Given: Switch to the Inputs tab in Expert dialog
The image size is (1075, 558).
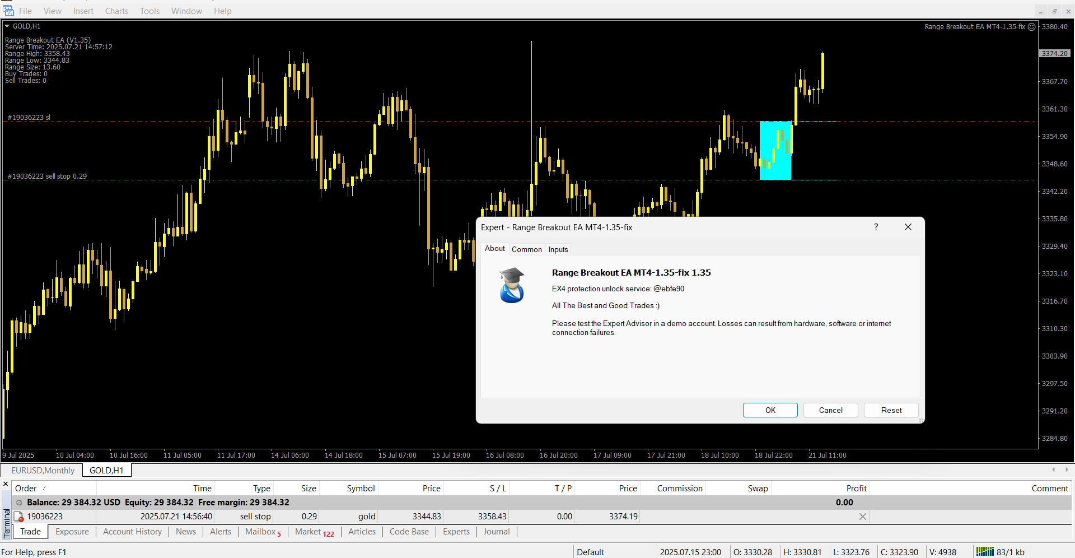Looking at the screenshot, I should coord(558,249).
